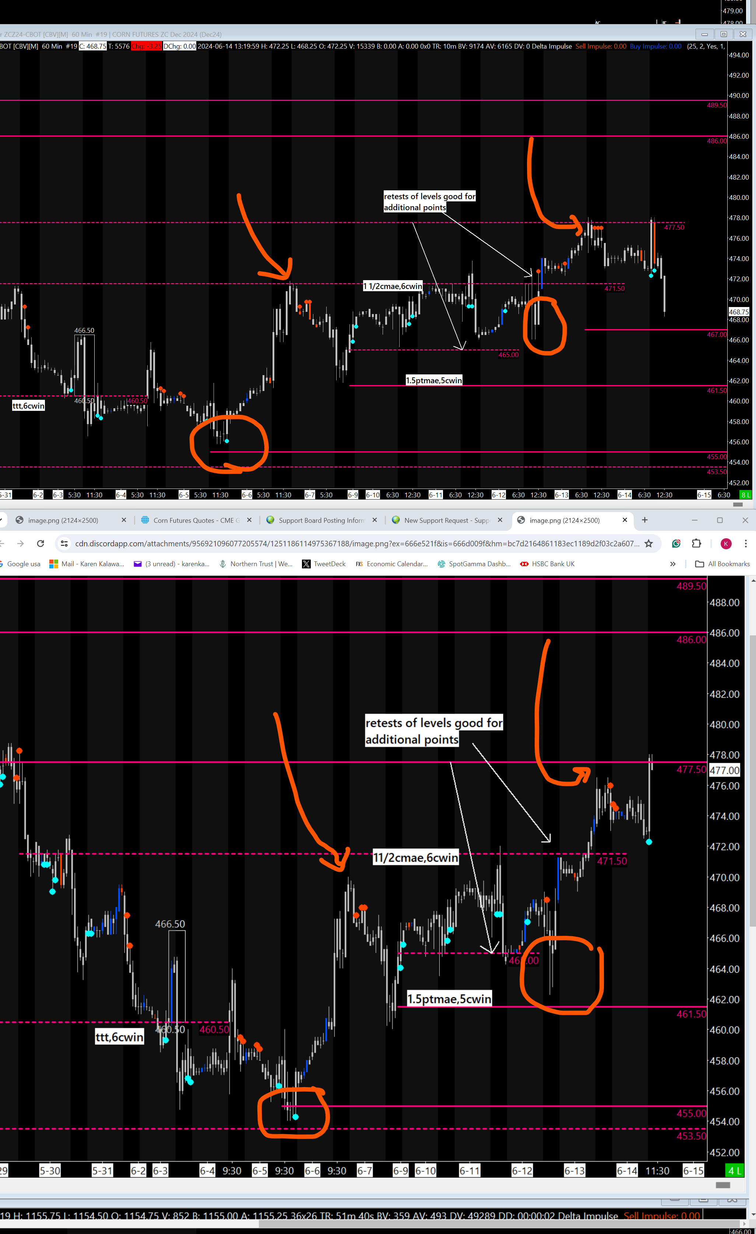Viewport: 756px width, 1234px height.
Task: Expand hidden bookmarks with double chevron
Action: (673, 564)
